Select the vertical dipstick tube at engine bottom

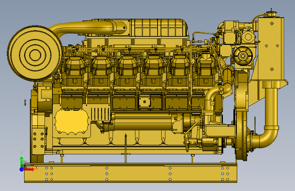point(126,148)
